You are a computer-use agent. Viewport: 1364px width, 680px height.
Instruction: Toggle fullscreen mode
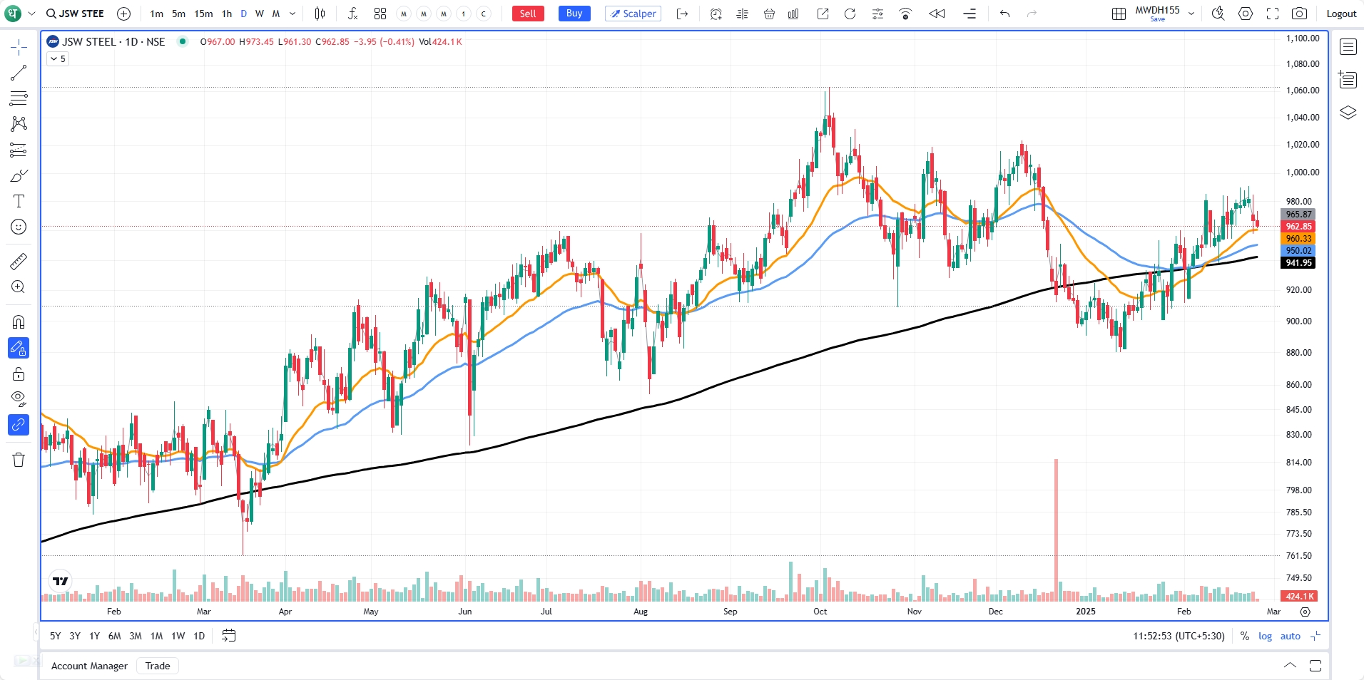tap(1273, 14)
